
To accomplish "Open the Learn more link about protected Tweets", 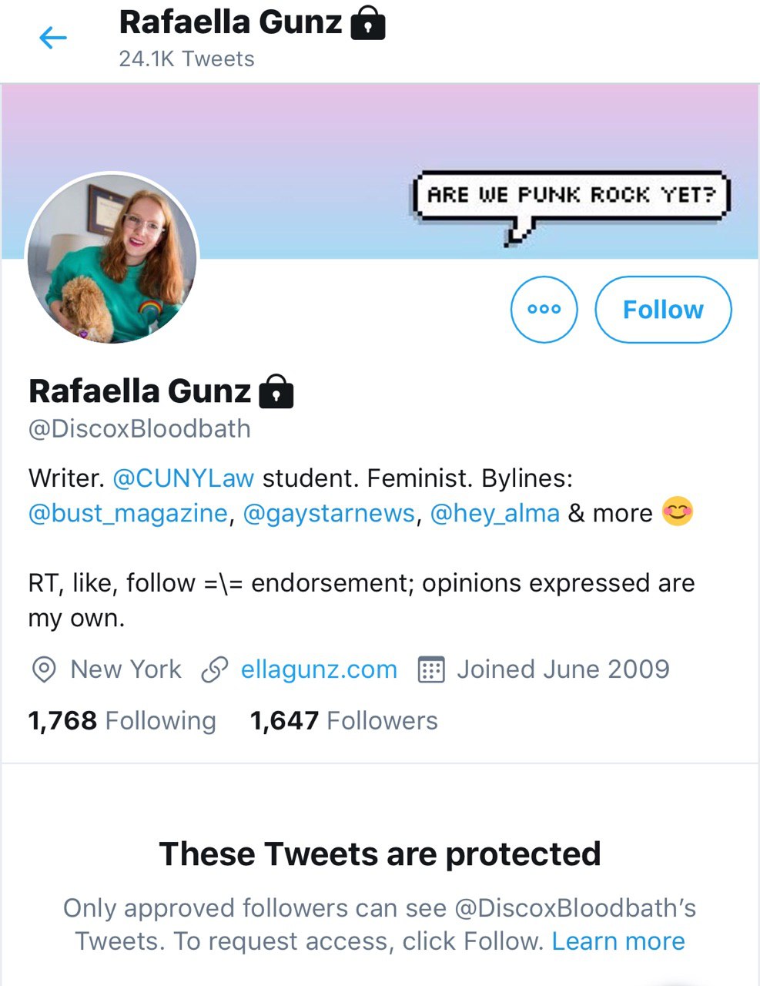I will click(618, 941).
